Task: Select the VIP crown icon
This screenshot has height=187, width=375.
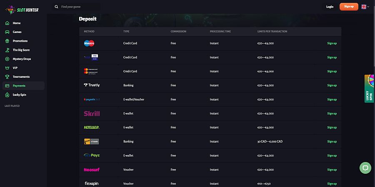Action: click(x=7, y=68)
